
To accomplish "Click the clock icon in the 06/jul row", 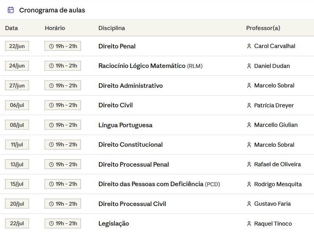I will click(52, 105).
